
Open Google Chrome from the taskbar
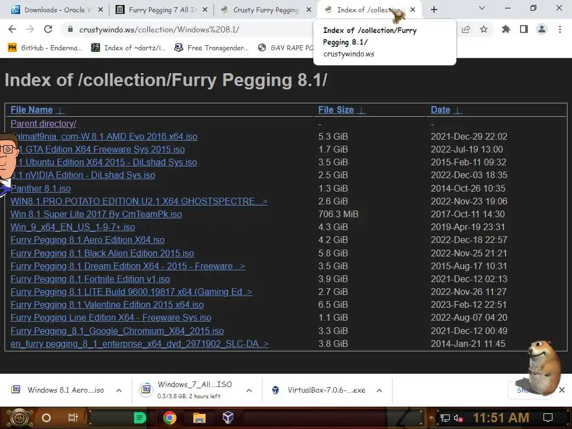click(x=169, y=418)
